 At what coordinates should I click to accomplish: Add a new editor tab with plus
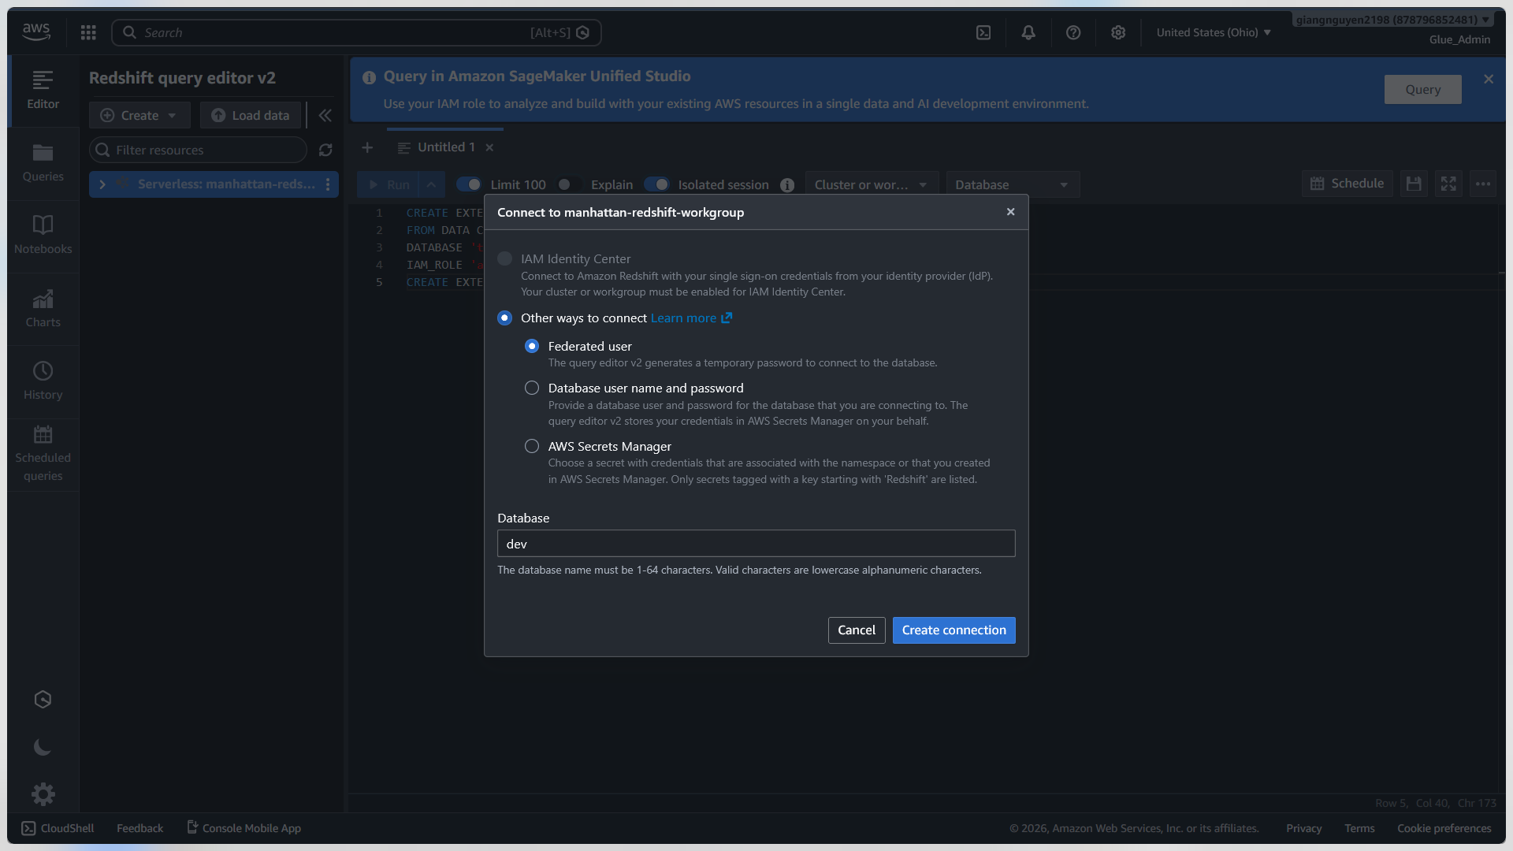pos(367,147)
